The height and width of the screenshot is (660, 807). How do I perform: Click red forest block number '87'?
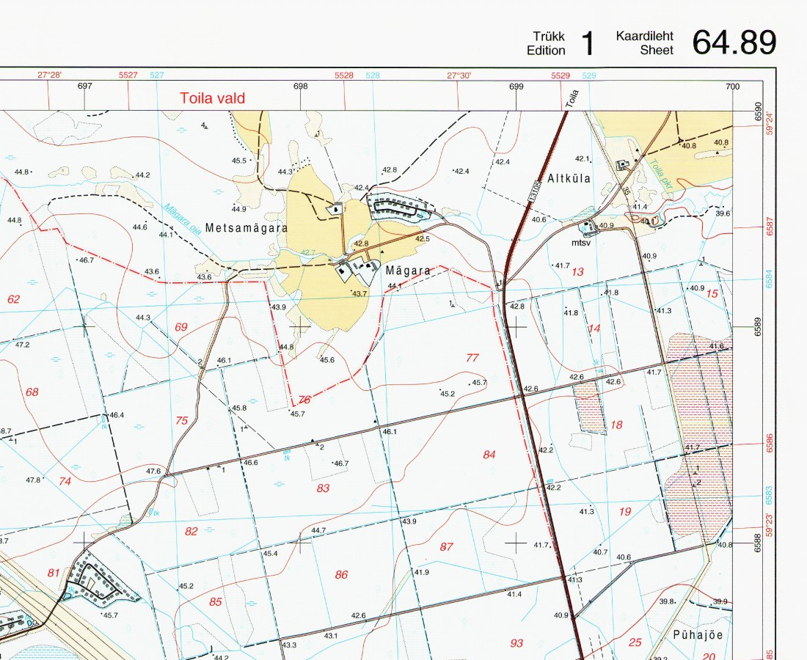[446, 547]
